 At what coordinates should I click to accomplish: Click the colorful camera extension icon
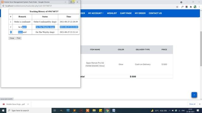point(187,7)
